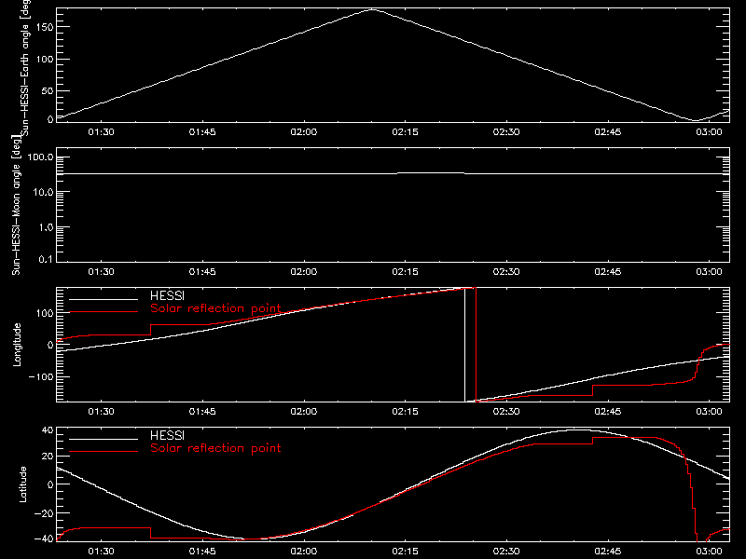Viewport: 746px width, 559px height.
Task: Click the 1.0 tick on Moon angle axis
Action: 46,227
